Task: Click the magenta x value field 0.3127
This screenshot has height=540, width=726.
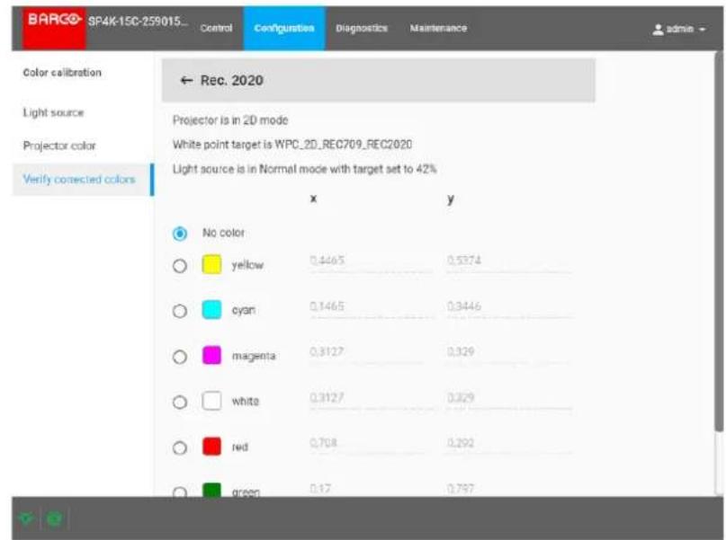Action: [x=372, y=353]
